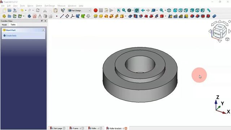Set the isometric view
The height and width of the screenshot is (130, 231).
(169, 10)
